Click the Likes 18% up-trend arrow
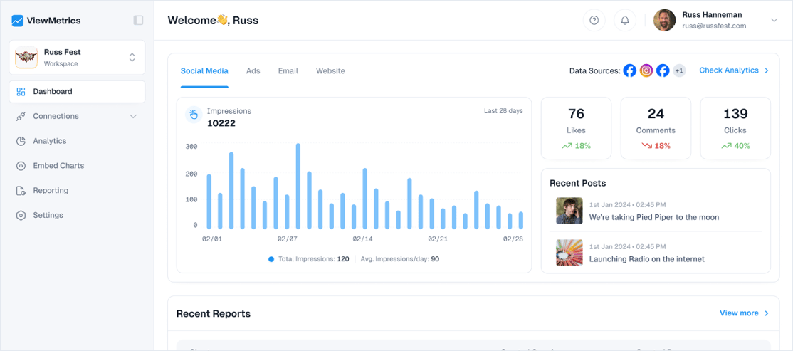 [x=567, y=146]
